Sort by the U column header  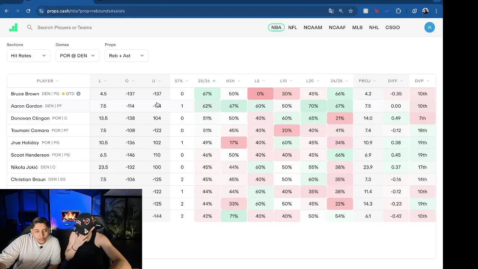point(156,81)
